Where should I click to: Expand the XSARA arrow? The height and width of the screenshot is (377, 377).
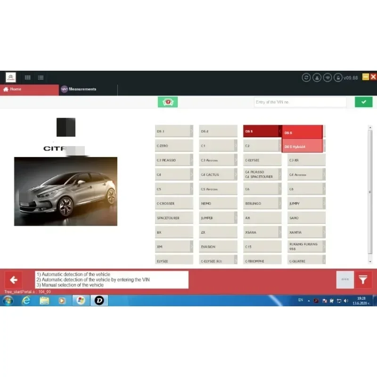(x=280, y=232)
